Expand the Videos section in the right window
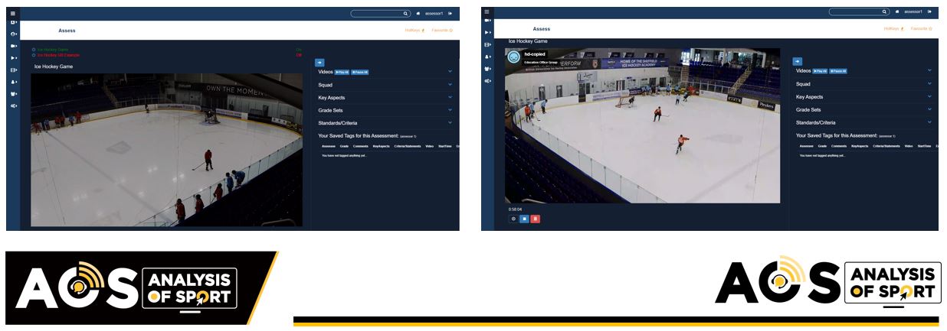 pyautogui.click(x=929, y=70)
